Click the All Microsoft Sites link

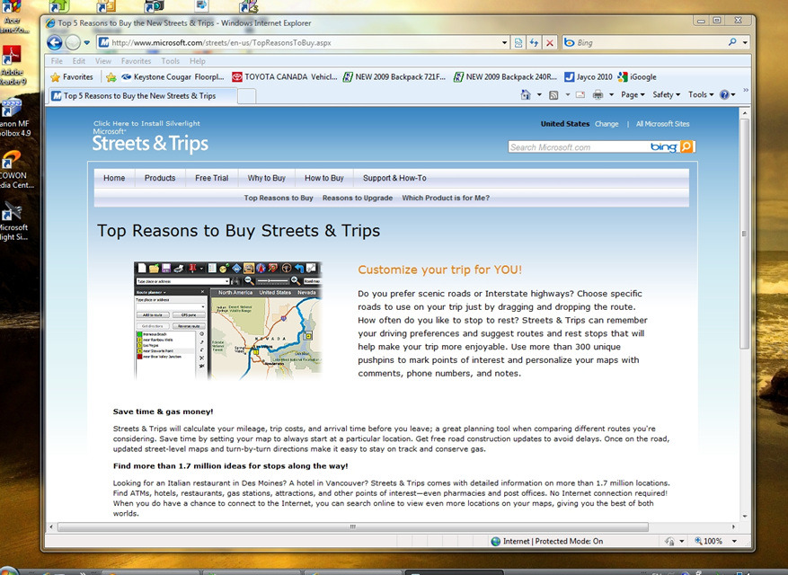[x=662, y=124]
